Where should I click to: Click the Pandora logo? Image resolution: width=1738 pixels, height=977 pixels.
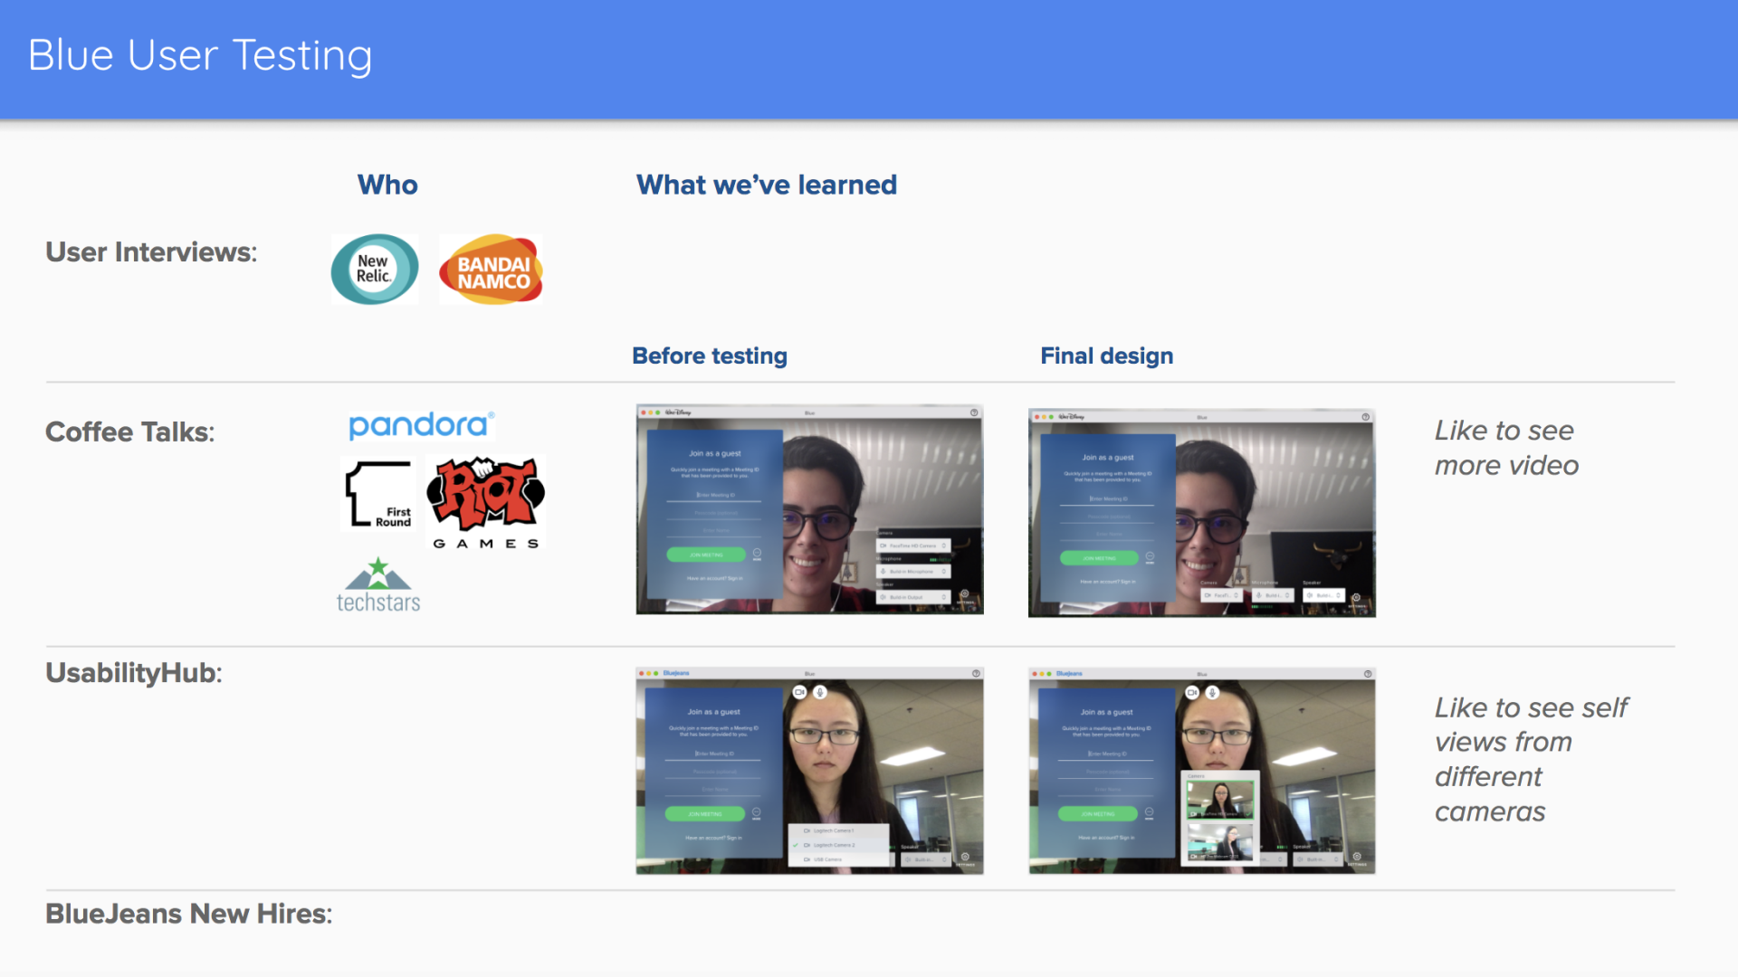(421, 425)
